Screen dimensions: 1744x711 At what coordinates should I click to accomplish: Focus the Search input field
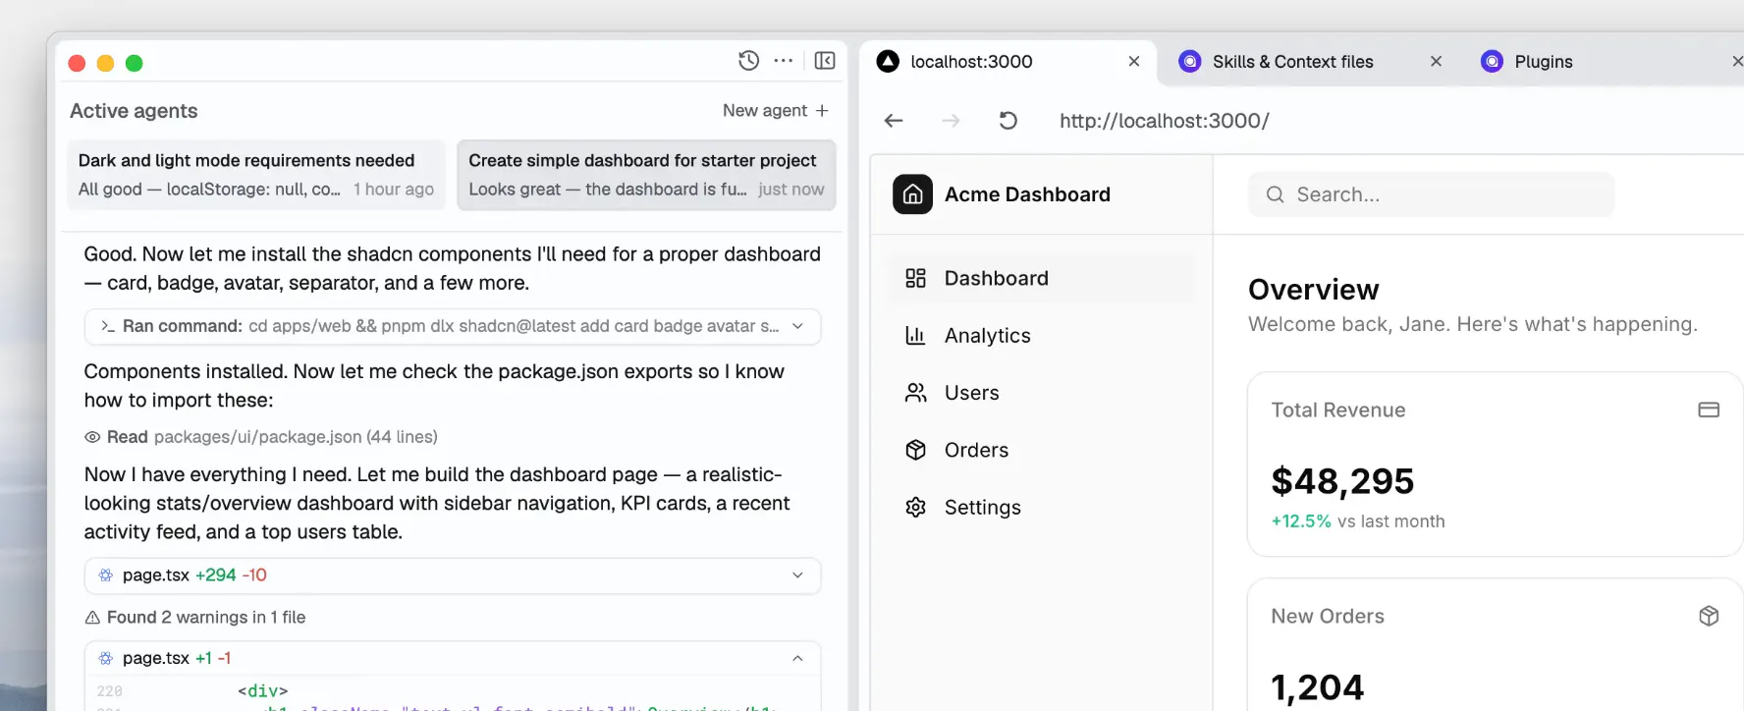(x=1431, y=194)
